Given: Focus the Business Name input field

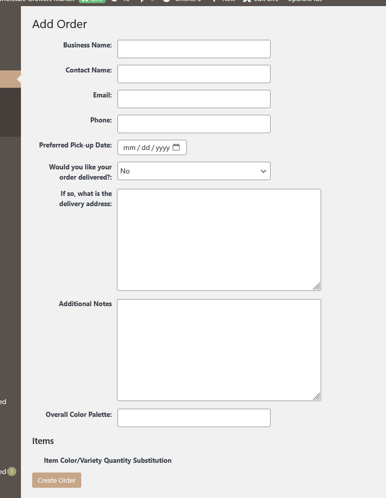Looking at the screenshot, I should pos(194,49).
